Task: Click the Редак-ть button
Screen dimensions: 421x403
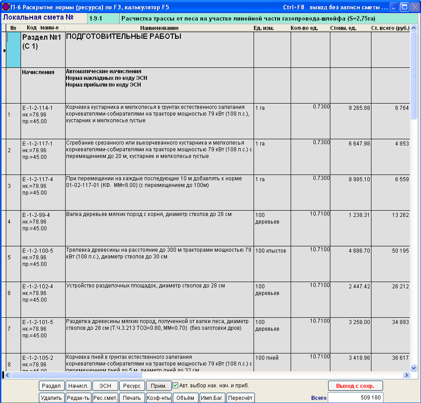Action: click(79, 398)
